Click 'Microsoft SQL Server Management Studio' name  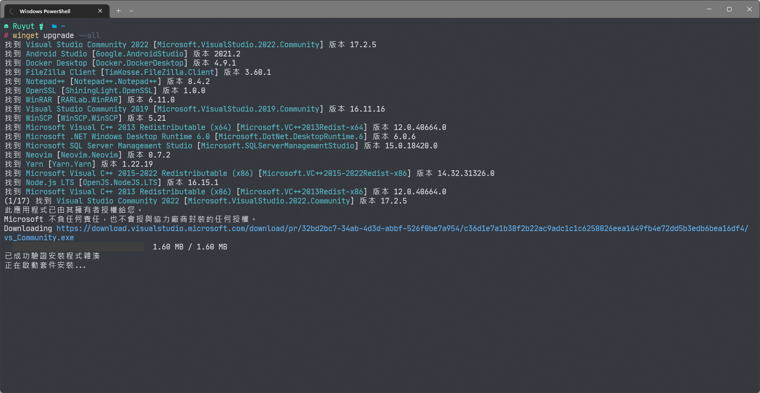pyautogui.click(x=109, y=146)
